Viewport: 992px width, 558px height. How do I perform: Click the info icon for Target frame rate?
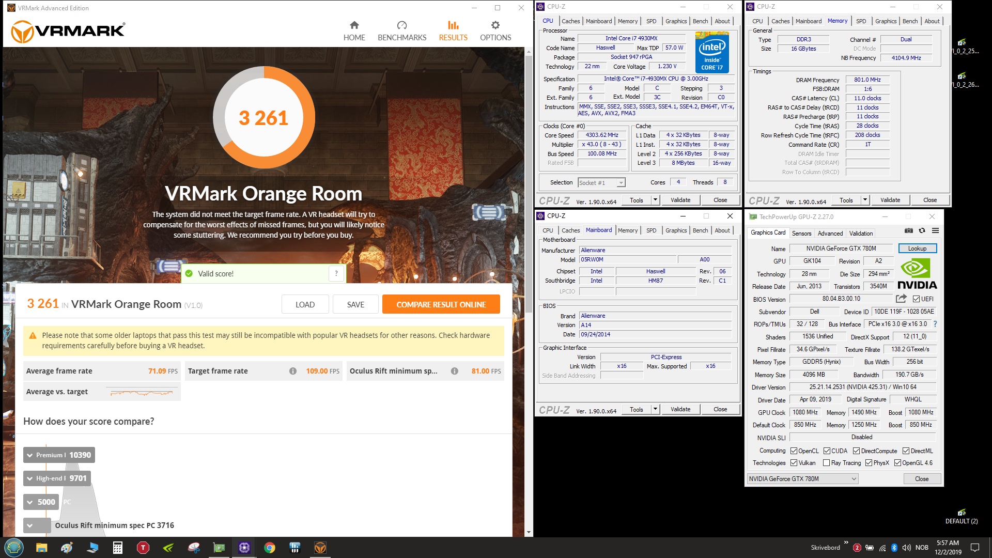pyautogui.click(x=293, y=371)
